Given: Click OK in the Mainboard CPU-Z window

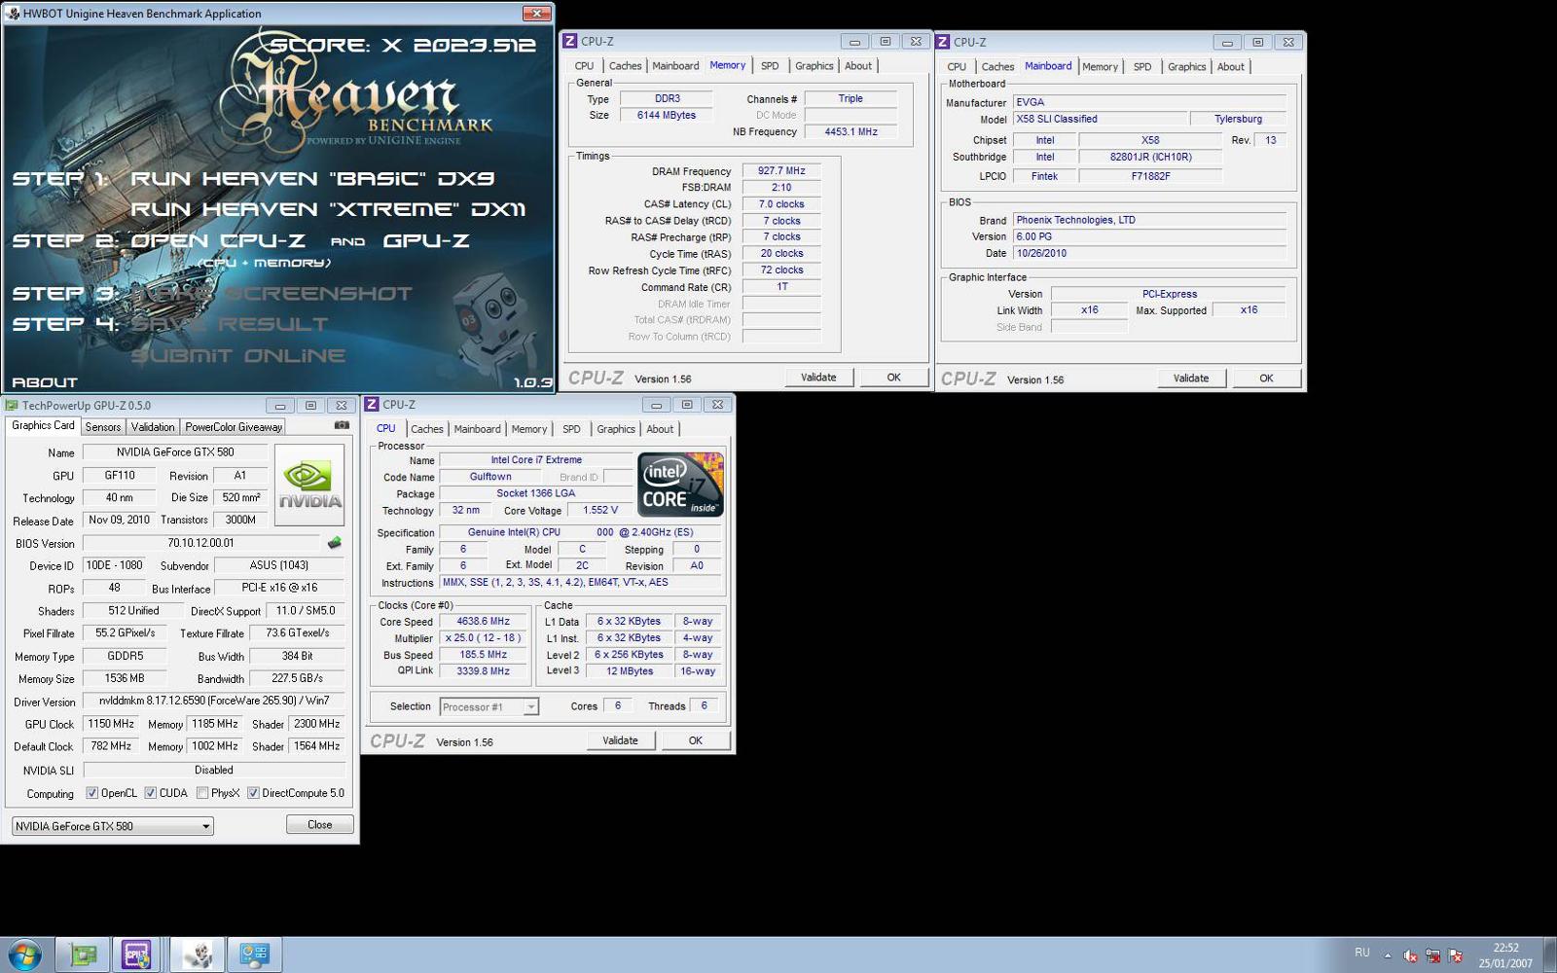Looking at the screenshot, I should click(x=1266, y=378).
